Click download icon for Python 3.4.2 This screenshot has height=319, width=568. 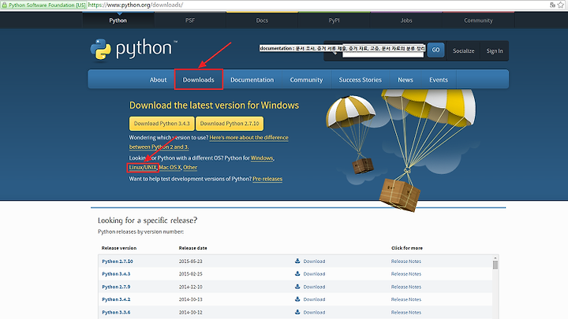click(297, 299)
